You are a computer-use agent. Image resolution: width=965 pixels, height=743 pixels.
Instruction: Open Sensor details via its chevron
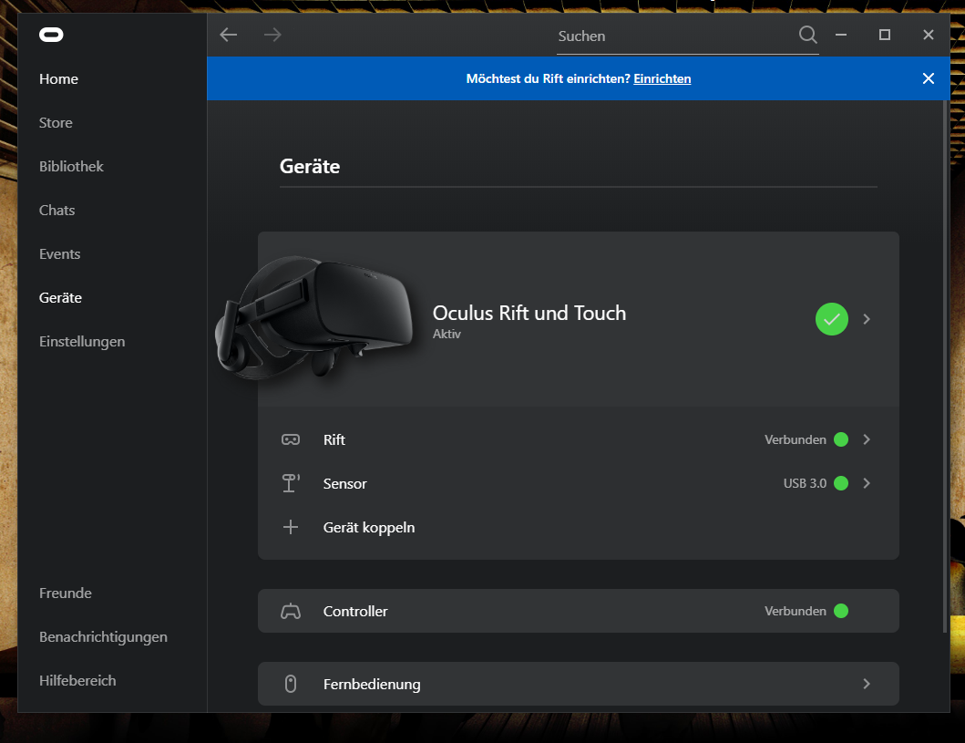[867, 483]
